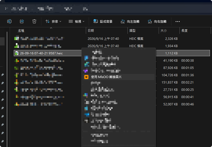Click the 00:00:46 length value
The image size is (212, 147).
pos(188,104)
